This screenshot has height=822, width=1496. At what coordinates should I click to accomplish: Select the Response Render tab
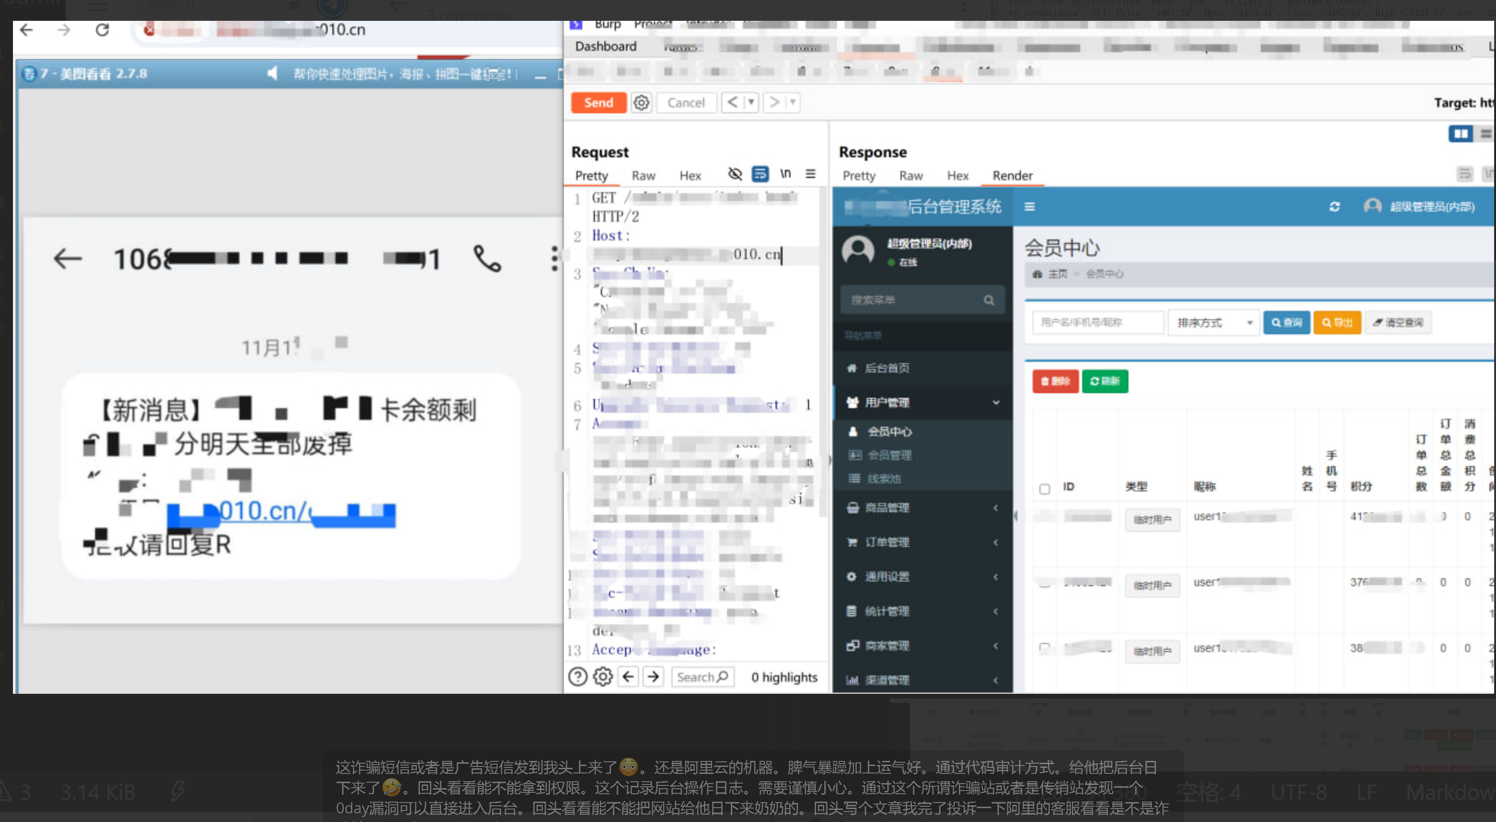(x=1012, y=176)
